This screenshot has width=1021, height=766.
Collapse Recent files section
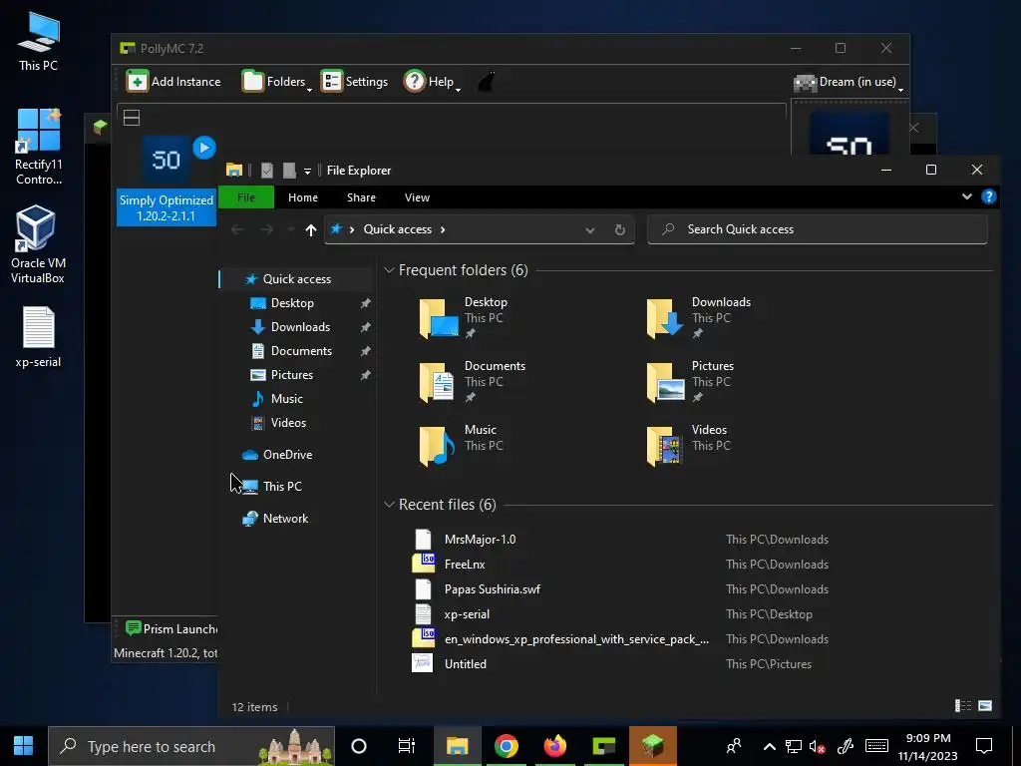pos(389,504)
